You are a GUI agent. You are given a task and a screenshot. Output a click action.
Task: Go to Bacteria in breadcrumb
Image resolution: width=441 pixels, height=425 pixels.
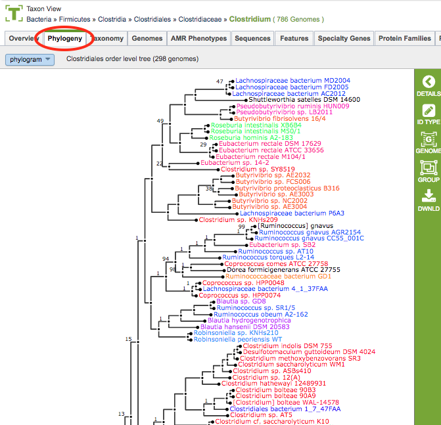click(39, 20)
